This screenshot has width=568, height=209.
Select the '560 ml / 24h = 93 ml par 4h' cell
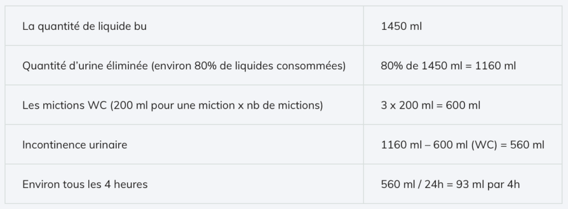463,184
